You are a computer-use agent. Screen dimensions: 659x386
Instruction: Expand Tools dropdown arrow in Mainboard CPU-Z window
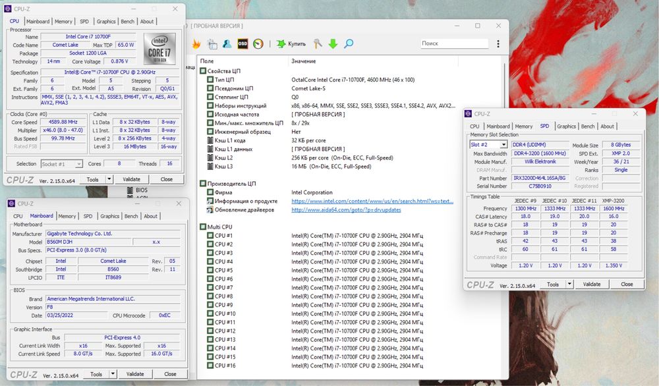tap(112, 374)
